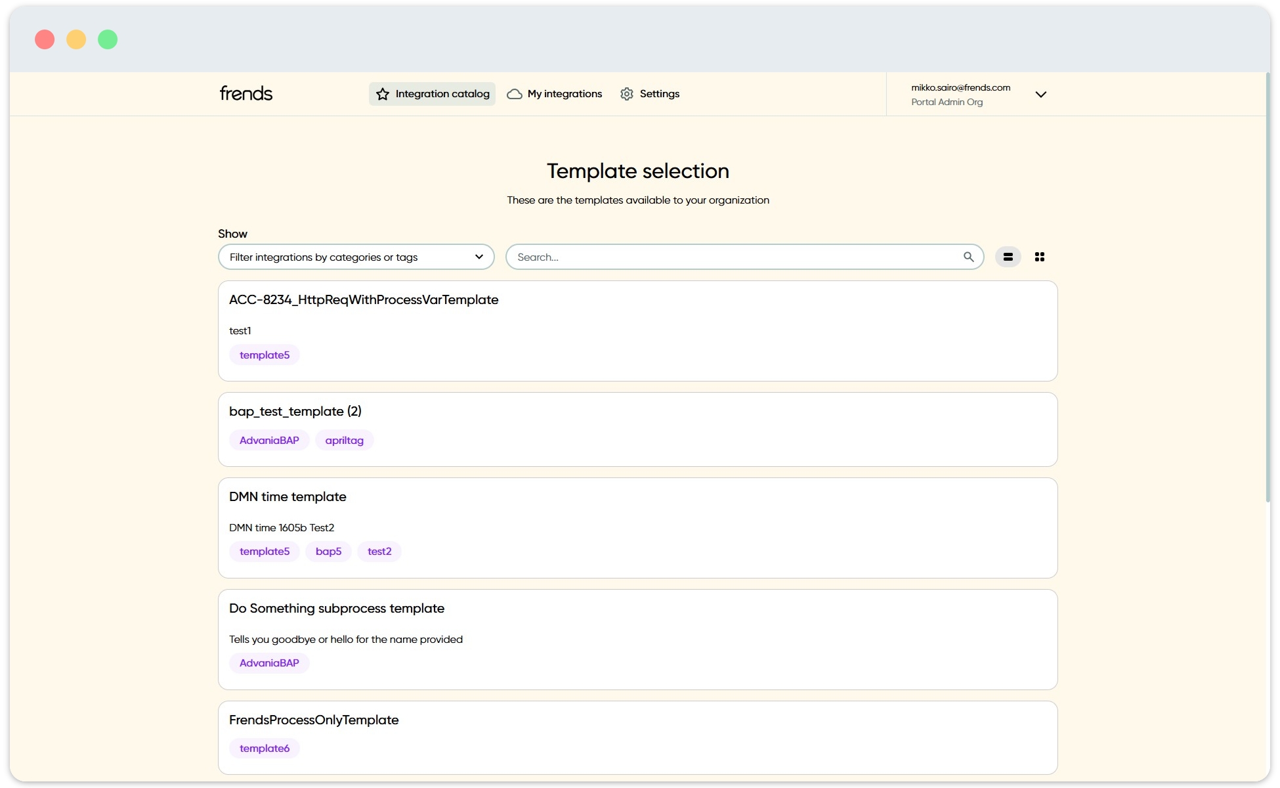Open the Do Something subprocess template
1280x788 pixels.
337,608
